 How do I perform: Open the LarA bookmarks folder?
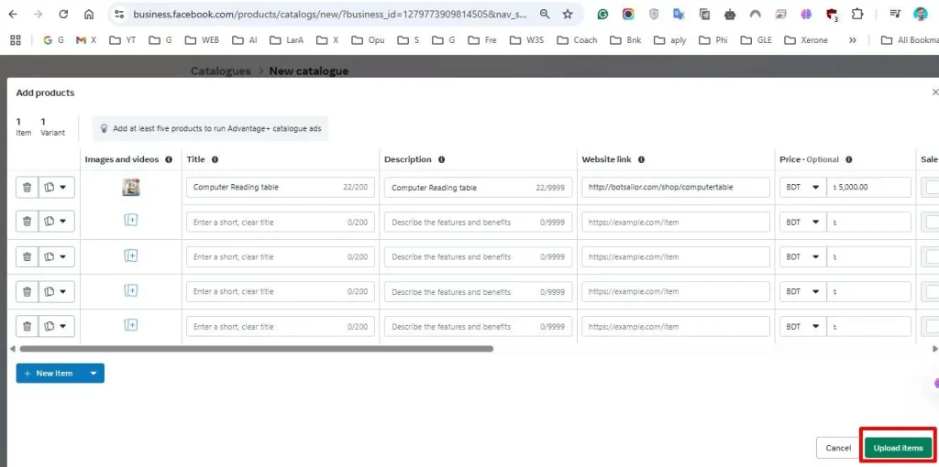[286, 40]
